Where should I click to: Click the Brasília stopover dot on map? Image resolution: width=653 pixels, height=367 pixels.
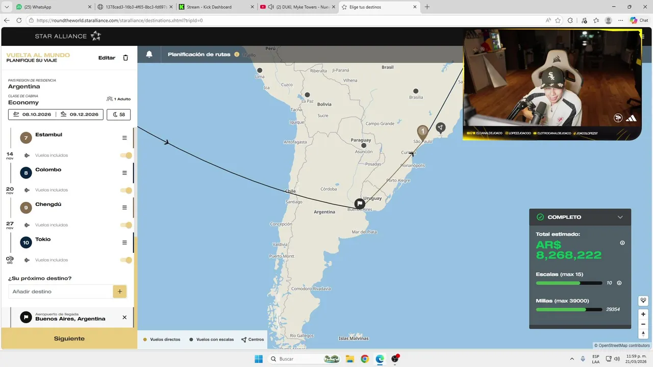point(416,91)
